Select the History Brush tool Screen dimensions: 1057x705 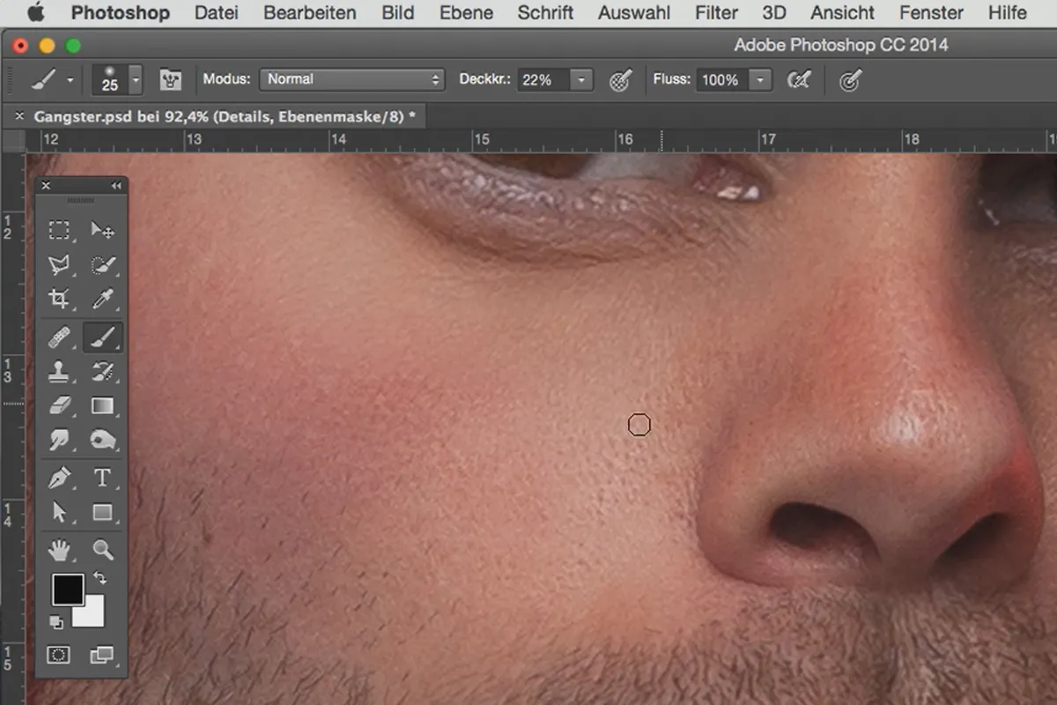pos(103,371)
